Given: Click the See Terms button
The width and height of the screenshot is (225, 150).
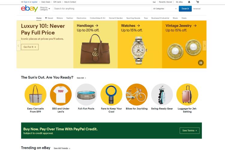Looking at the screenshot, I should coord(190,130).
